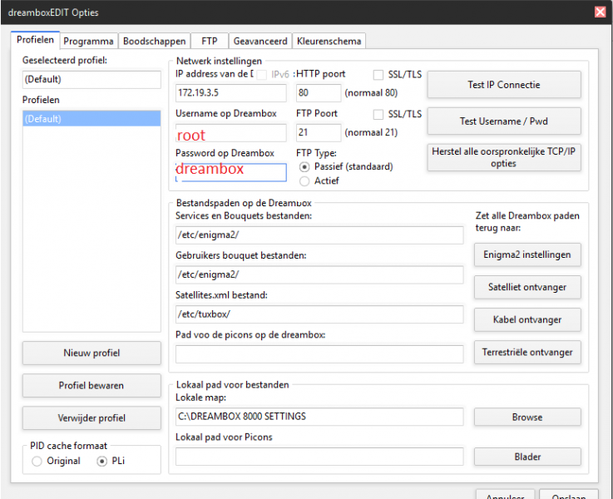Select Original PID cache formaat
613x499 pixels.
click(37, 462)
